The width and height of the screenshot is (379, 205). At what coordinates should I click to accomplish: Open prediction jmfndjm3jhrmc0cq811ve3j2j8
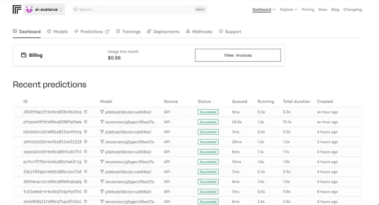coord(52,142)
